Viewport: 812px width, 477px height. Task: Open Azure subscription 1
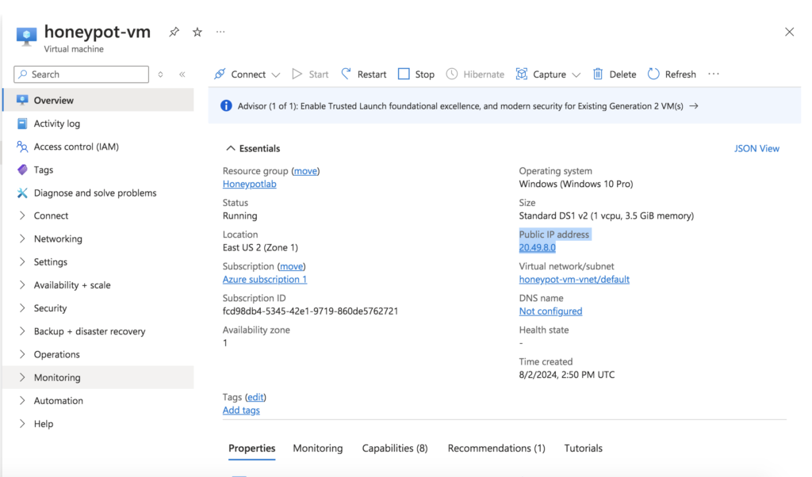point(265,280)
